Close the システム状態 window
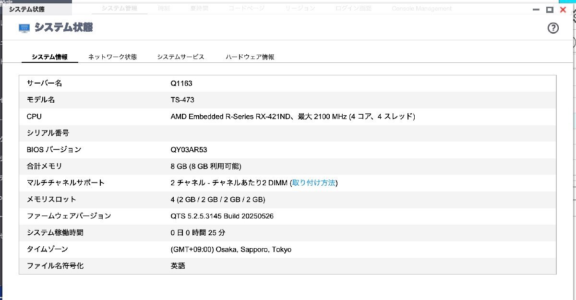The image size is (576, 300). point(564,9)
